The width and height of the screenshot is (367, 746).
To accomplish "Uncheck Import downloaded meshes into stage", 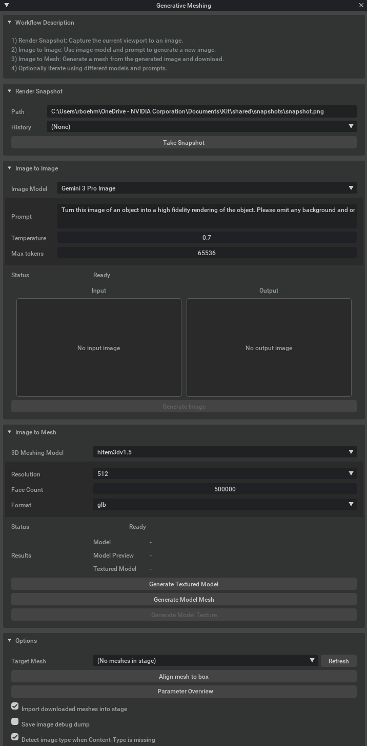I will click(x=15, y=706).
